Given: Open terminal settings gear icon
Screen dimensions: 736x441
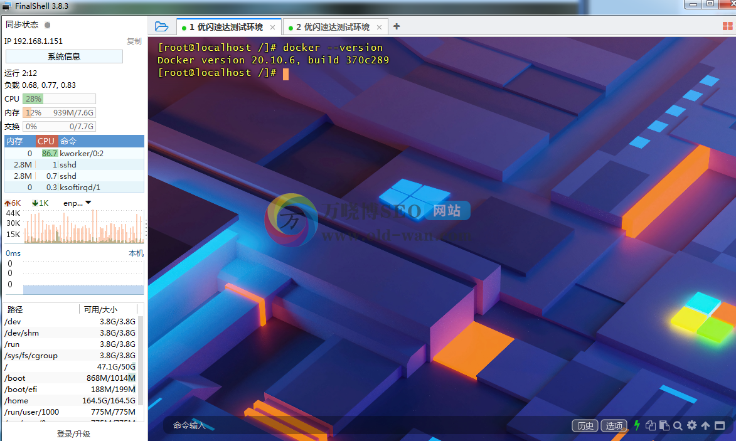Looking at the screenshot, I should pyautogui.click(x=692, y=425).
